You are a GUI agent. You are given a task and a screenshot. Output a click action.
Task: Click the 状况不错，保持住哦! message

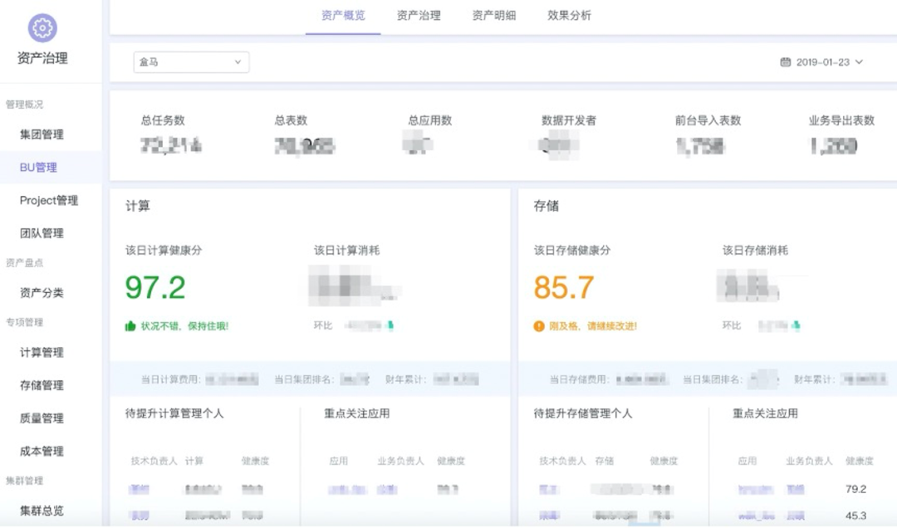tap(184, 326)
